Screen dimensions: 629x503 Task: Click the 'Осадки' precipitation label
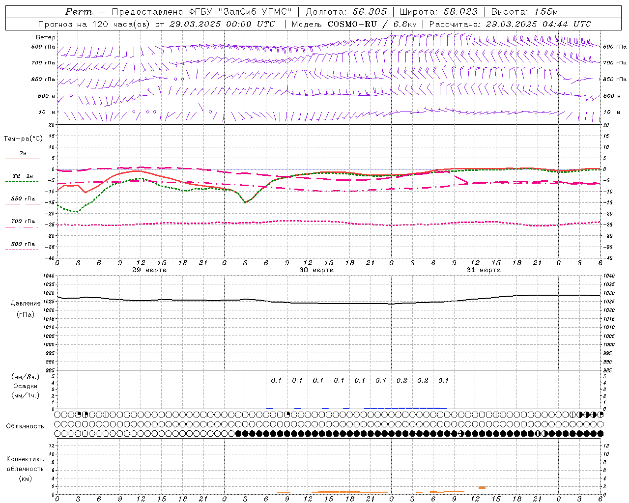[x=26, y=386]
